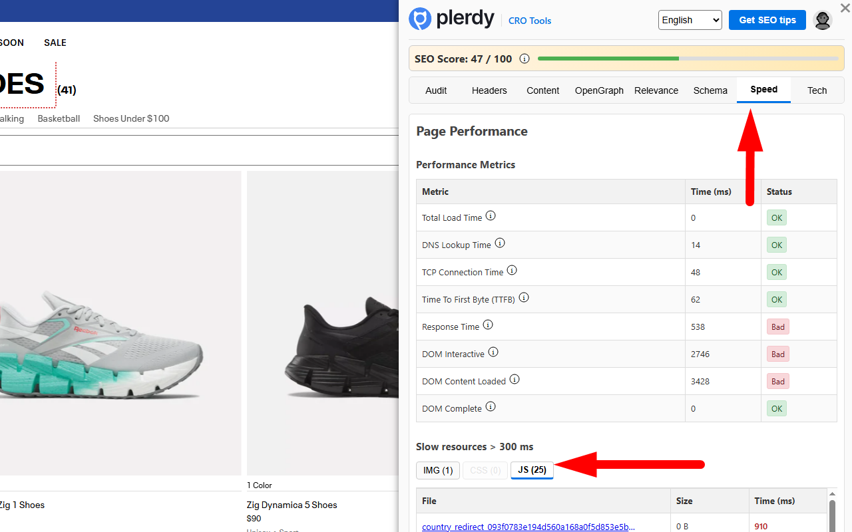Open the OpenGraph tab

click(x=599, y=90)
